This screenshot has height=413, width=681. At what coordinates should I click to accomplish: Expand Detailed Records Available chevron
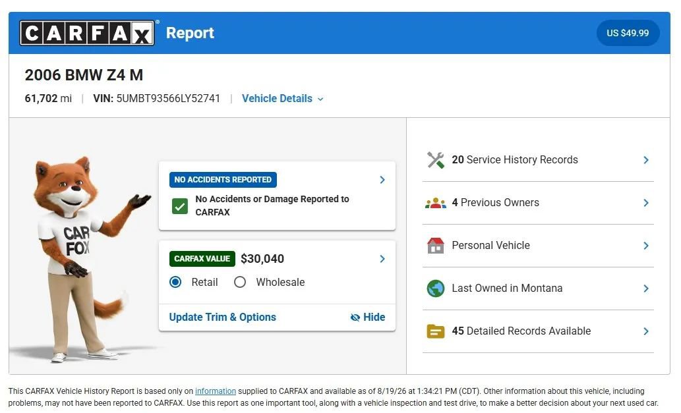coord(646,331)
